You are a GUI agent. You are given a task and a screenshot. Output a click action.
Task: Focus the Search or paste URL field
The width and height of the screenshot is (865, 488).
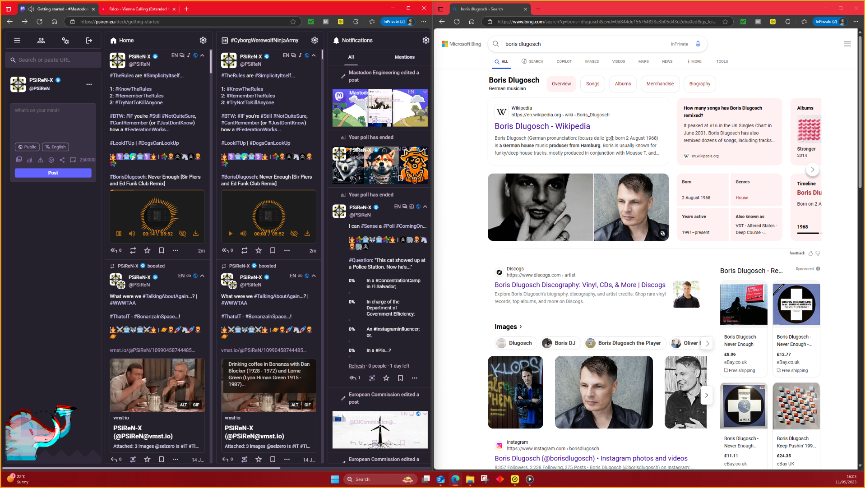point(53,60)
